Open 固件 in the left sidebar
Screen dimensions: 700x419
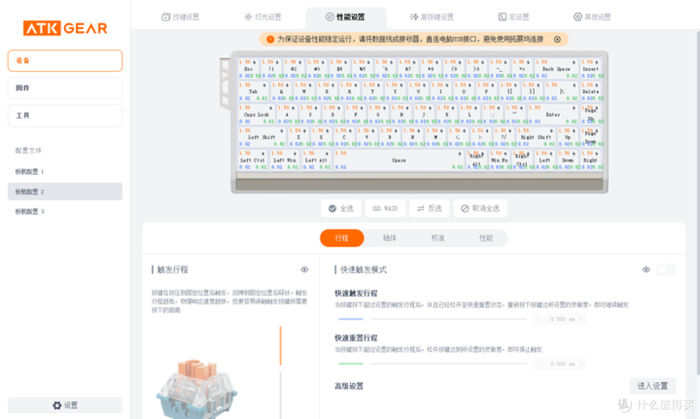(65, 88)
